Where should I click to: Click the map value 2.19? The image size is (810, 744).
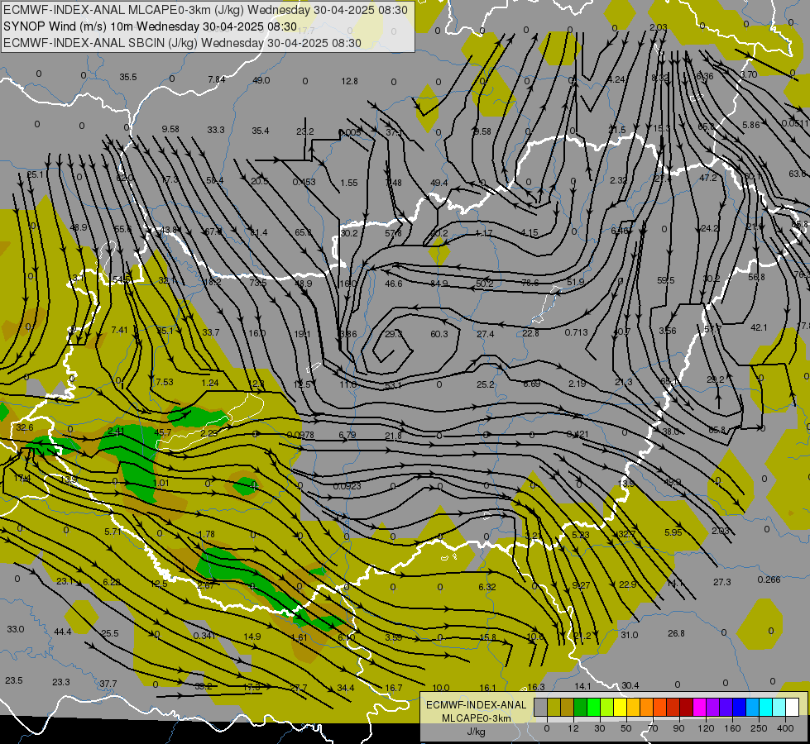577,384
